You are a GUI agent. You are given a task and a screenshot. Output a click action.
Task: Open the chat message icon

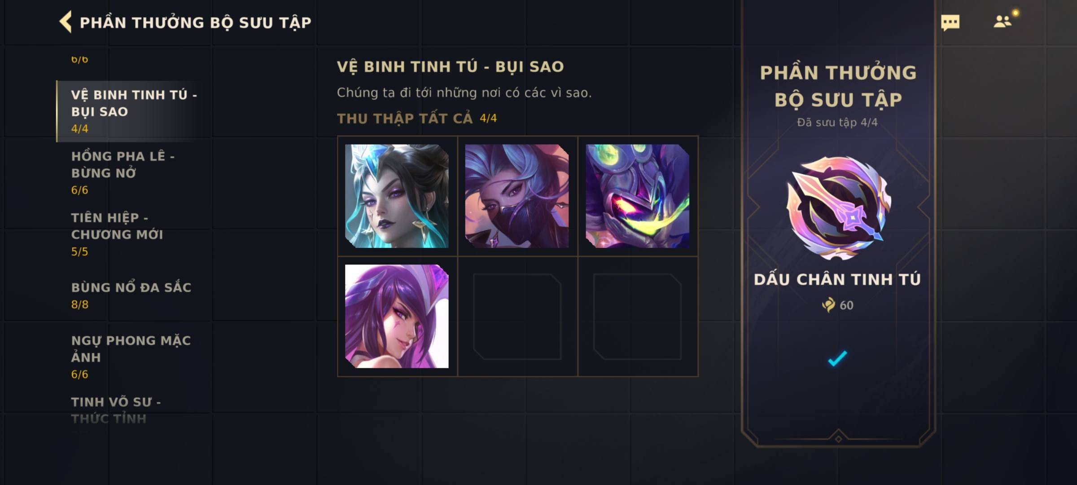click(x=950, y=22)
